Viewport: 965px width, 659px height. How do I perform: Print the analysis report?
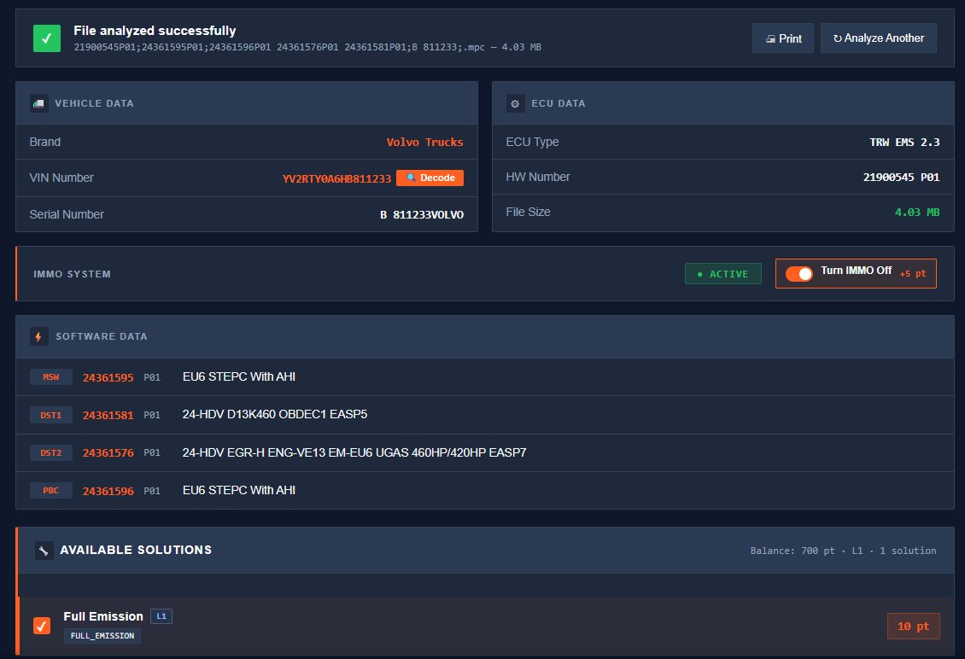pos(783,38)
